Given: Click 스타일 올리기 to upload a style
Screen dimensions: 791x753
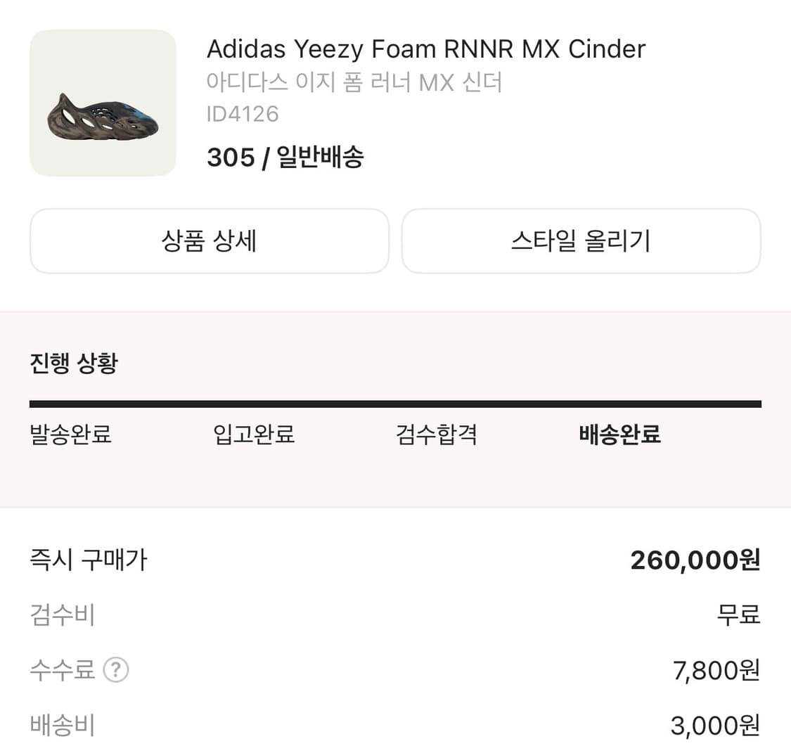Looking at the screenshot, I should (581, 240).
